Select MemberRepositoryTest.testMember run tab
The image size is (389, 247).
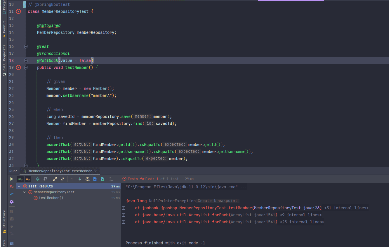(60, 171)
